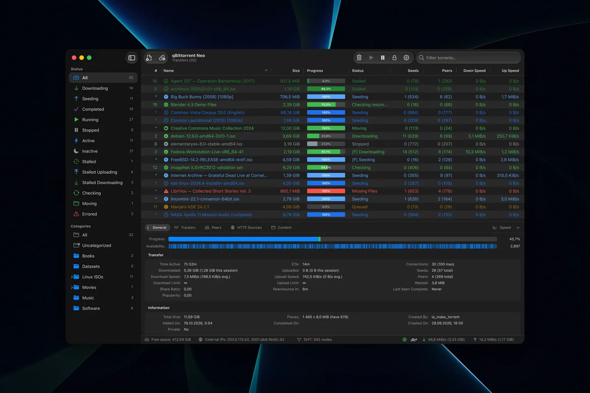The width and height of the screenshot is (590, 393).
Task: Click global upload speed in status bar
Action: (x=493, y=340)
